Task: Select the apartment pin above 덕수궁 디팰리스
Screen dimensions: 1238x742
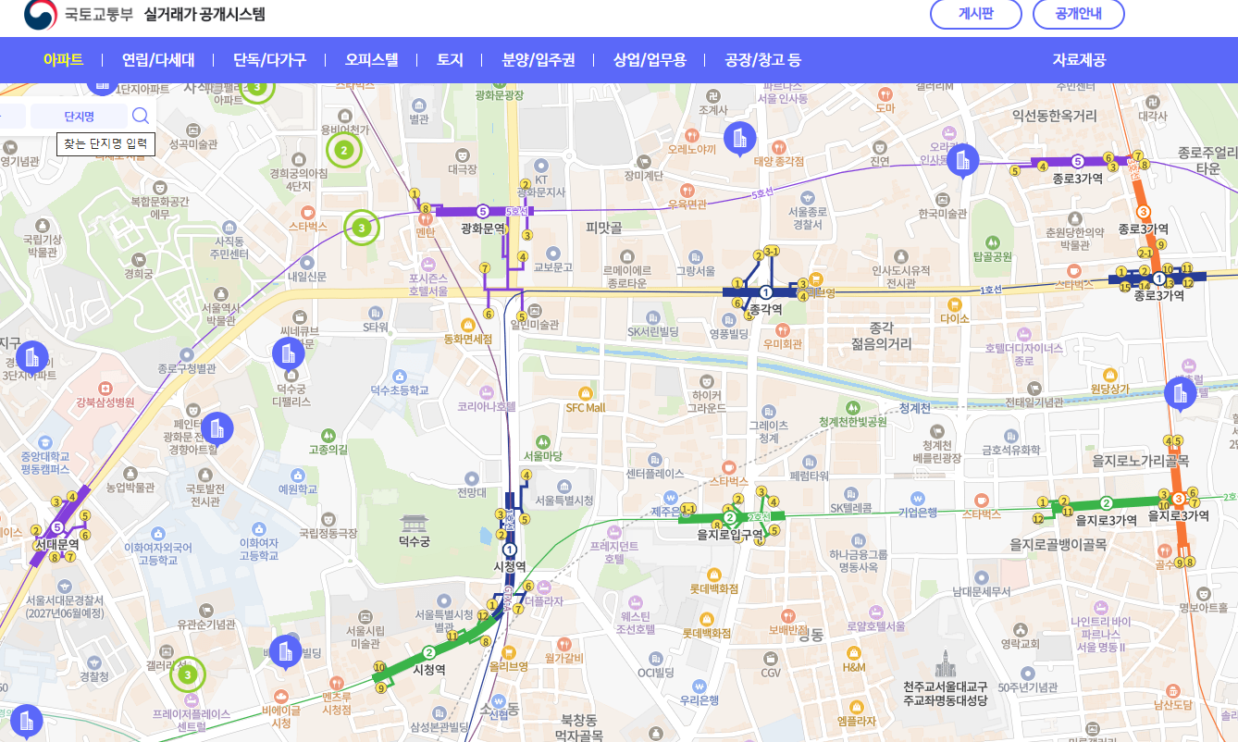Action: pyautogui.click(x=288, y=355)
